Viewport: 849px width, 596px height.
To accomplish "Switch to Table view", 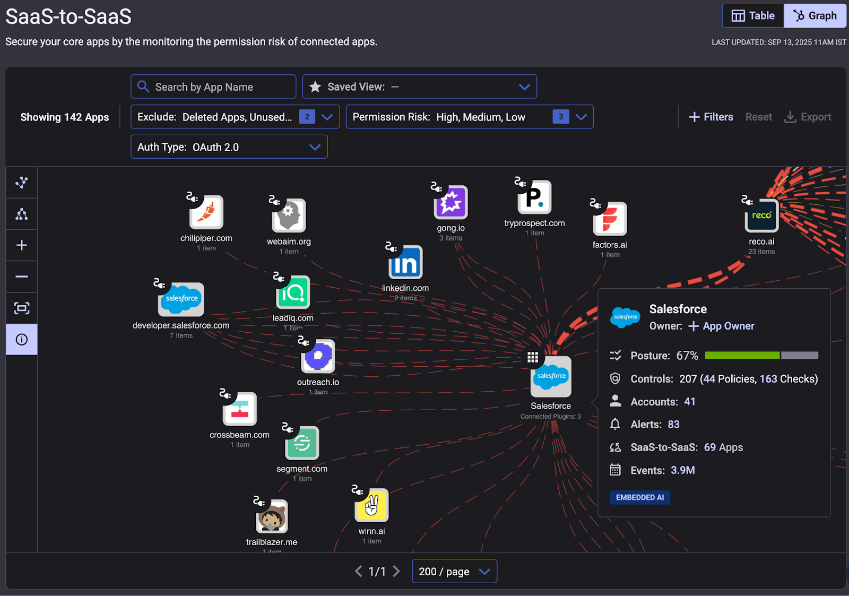I will point(753,16).
